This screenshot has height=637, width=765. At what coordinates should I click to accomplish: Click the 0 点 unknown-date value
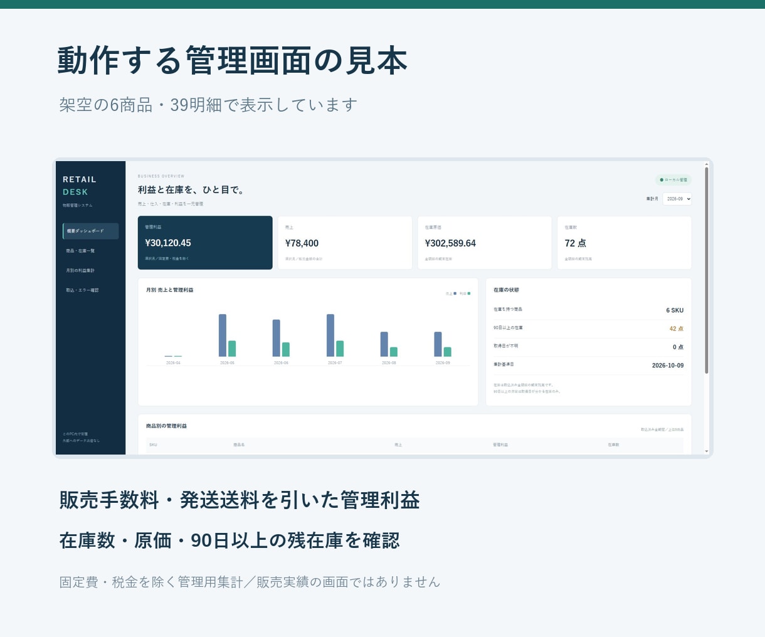pyautogui.click(x=678, y=347)
